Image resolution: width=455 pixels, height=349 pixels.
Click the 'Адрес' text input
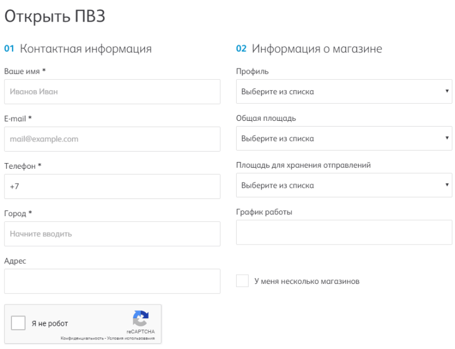pyautogui.click(x=112, y=281)
